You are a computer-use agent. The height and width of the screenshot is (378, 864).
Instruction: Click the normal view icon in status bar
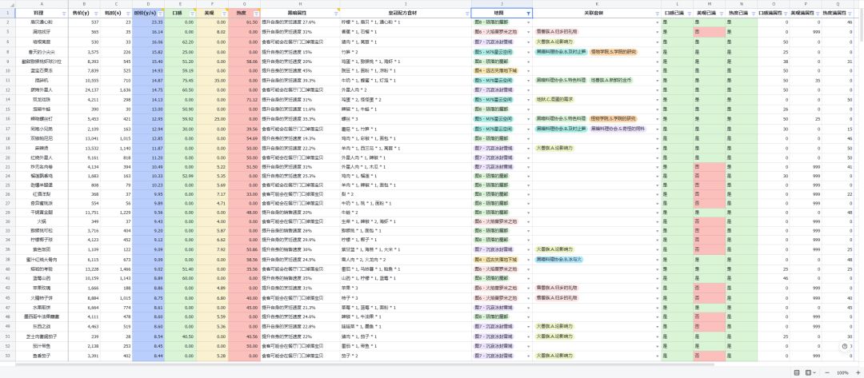coord(797,372)
